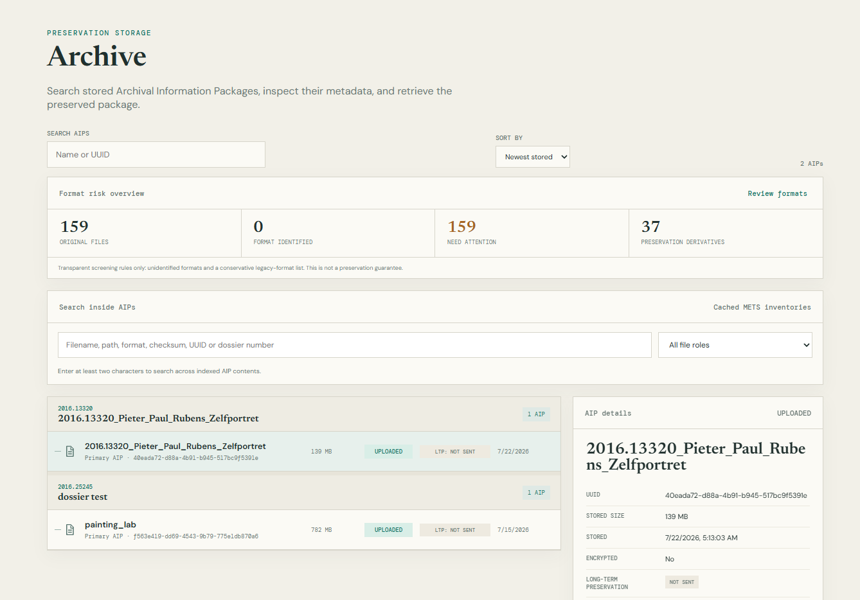This screenshot has height=600, width=860.
Task: Open the All file roles dropdown
Action: (735, 345)
